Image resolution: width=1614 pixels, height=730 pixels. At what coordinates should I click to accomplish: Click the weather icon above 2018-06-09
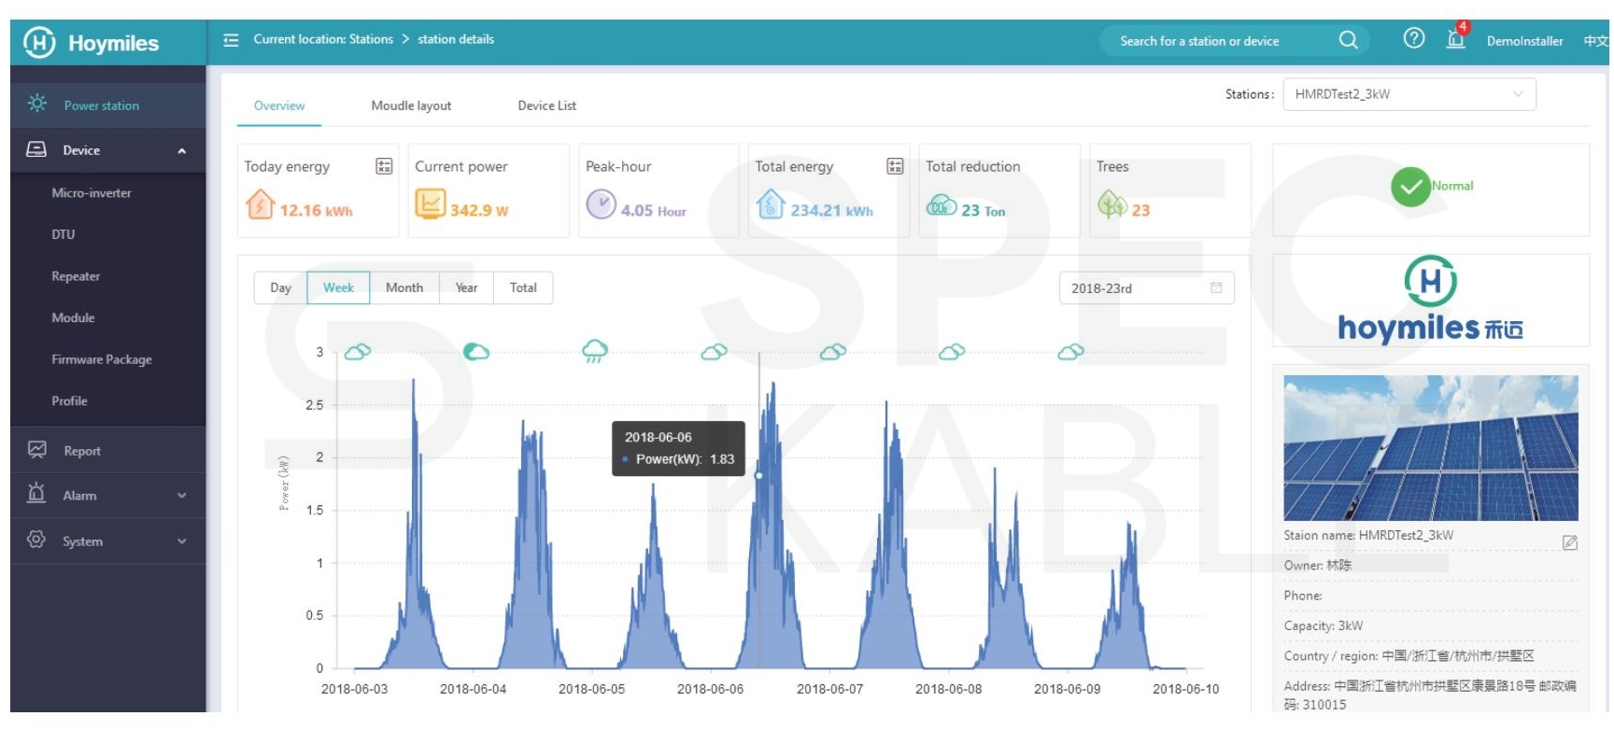(1071, 352)
